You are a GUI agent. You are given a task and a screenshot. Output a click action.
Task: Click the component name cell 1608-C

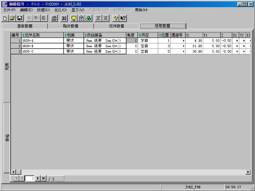[42, 51]
